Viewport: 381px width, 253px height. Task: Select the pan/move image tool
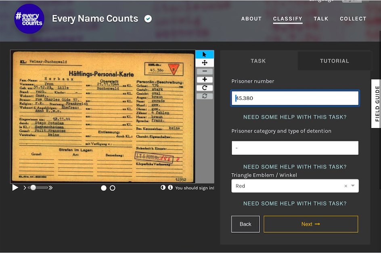[x=205, y=63]
